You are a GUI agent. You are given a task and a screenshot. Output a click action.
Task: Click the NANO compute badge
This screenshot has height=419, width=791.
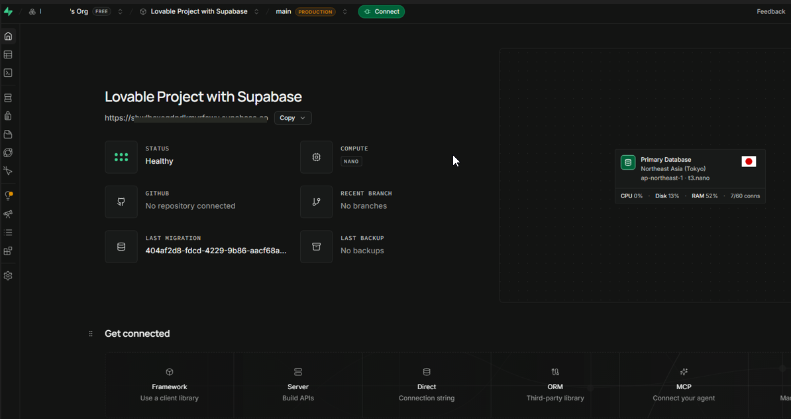pyautogui.click(x=351, y=162)
